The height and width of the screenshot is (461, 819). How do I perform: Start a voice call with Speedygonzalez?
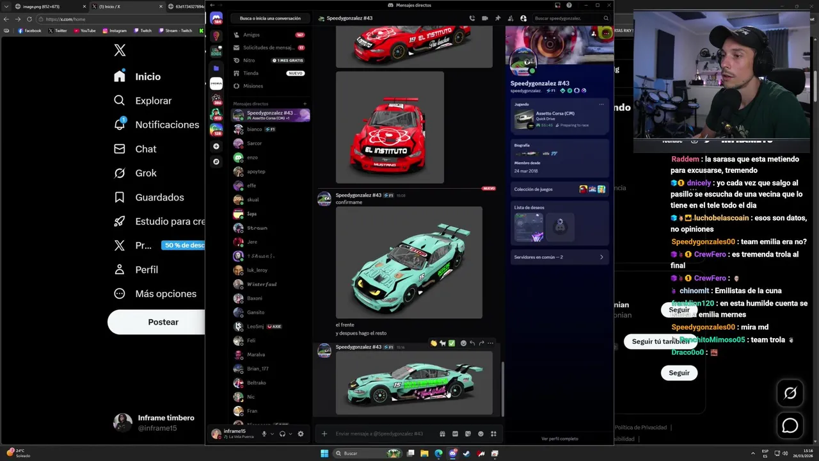tap(472, 19)
